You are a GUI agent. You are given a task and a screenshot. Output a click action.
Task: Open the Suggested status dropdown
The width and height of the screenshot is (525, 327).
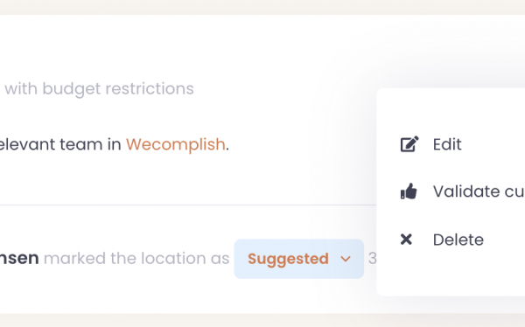coord(299,259)
